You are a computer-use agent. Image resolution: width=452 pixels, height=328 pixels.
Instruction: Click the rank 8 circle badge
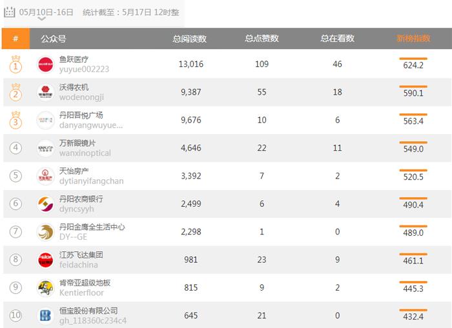click(15, 260)
